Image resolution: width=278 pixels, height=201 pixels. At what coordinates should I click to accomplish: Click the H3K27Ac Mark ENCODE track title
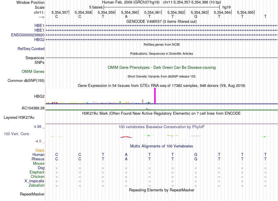click(x=162, y=113)
